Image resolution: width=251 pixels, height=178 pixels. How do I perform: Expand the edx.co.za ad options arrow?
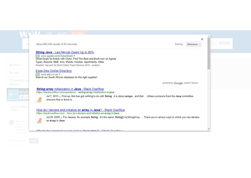click(x=60, y=74)
